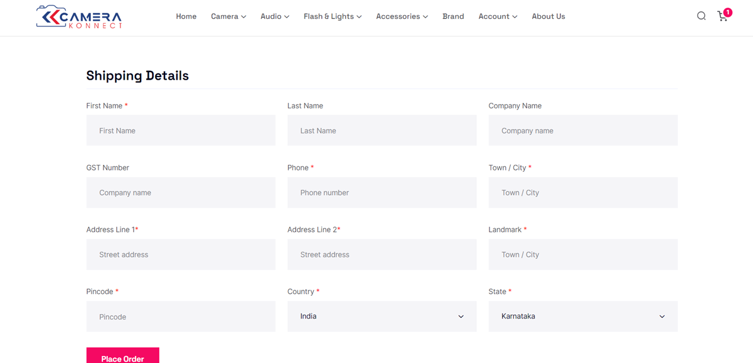Open the Country dropdown showing India
753x363 pixels.
tap(382, 317)
